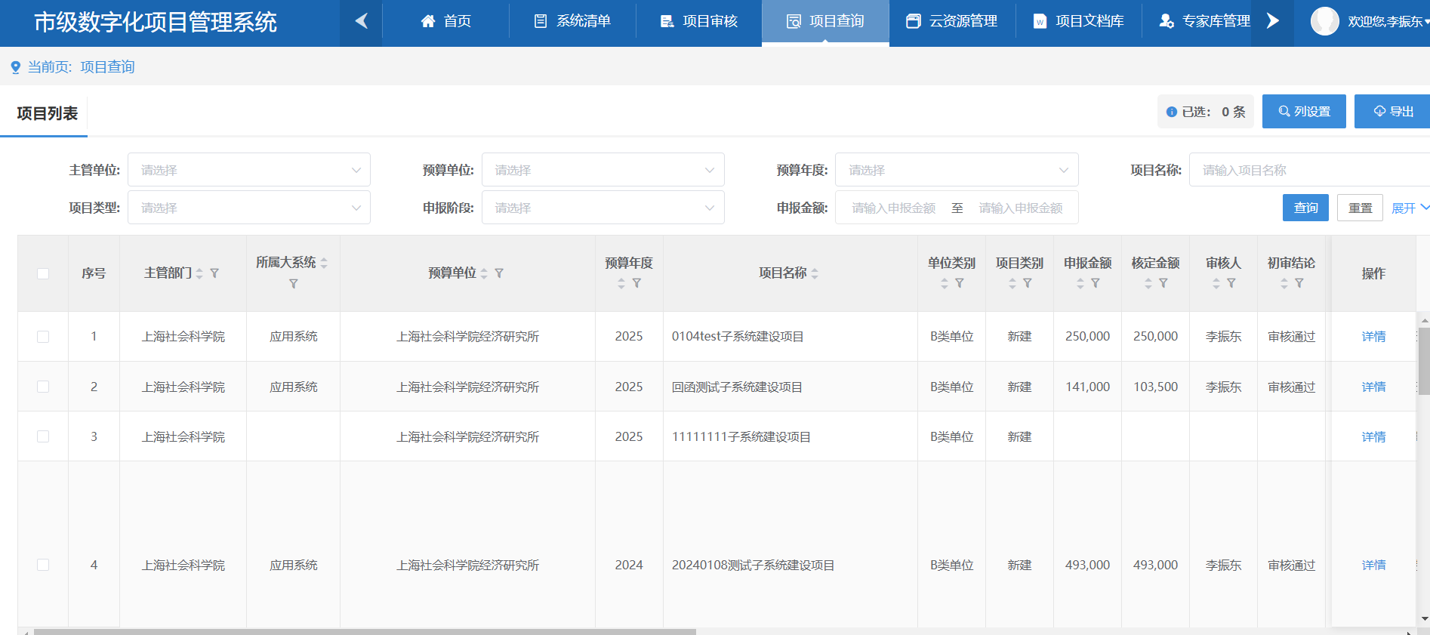
Task: Click the filter icon under 单位类别
Action: tap(960, 283)
